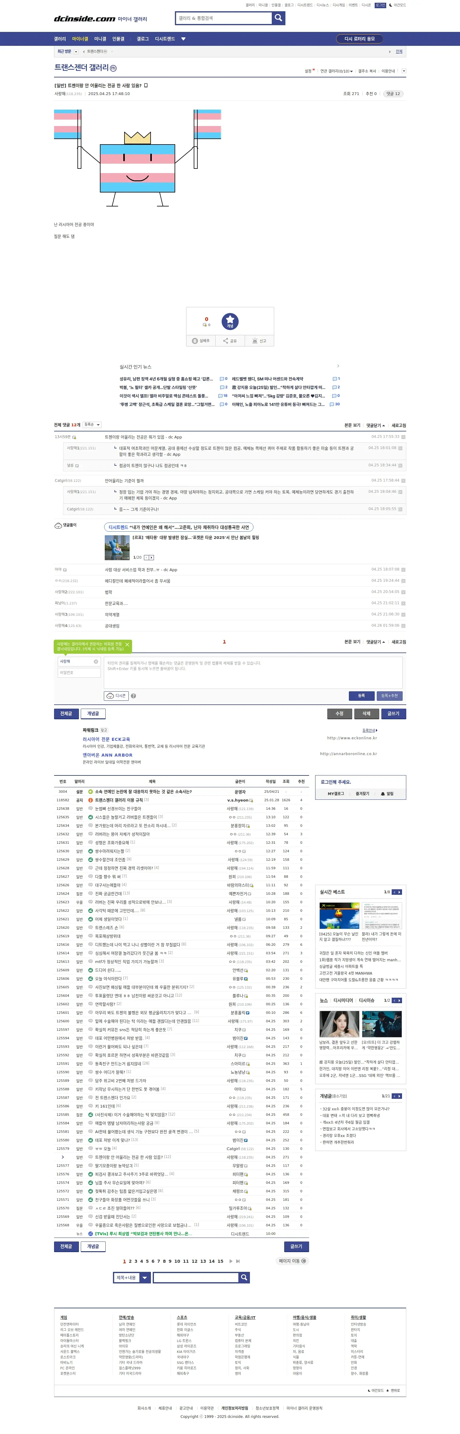Open notice 트랜스젠더 갤러리 이용 규칙
This screenshot has height=1434, width=460.
click(x=119, y=800)
